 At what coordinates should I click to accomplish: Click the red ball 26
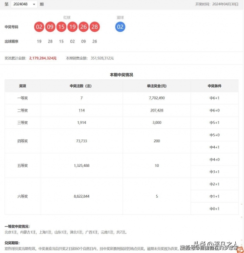tap(83, 27)
